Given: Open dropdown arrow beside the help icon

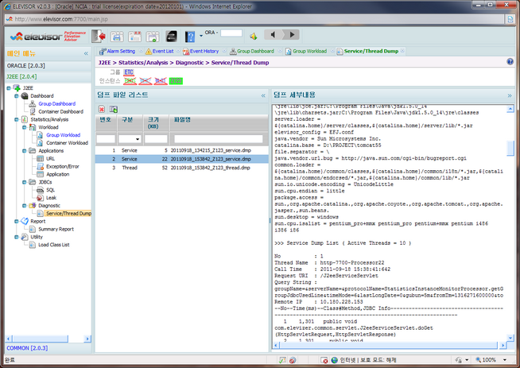Looking at the screenshot, I should (x=201, y=36).
